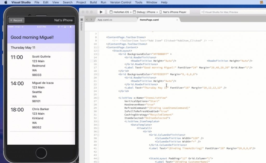Click the "Thursday May 11" string on line 23
266x163 pixels.
156,88
